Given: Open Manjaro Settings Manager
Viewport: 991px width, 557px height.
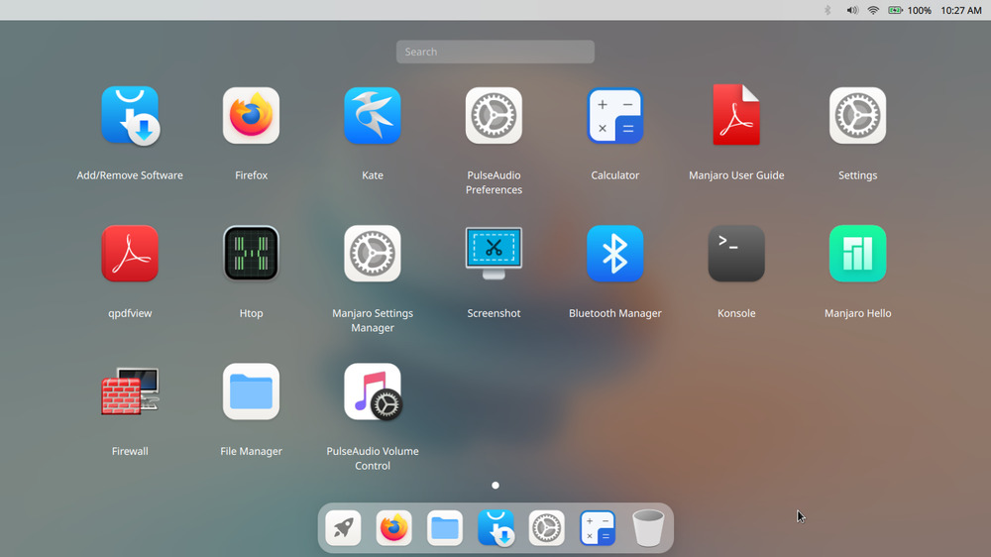Looking at the screenshot, I should tap(373, 254).
